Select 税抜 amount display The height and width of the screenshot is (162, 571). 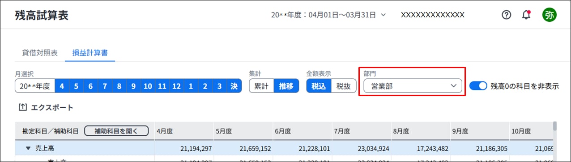(x=343, y=86)
